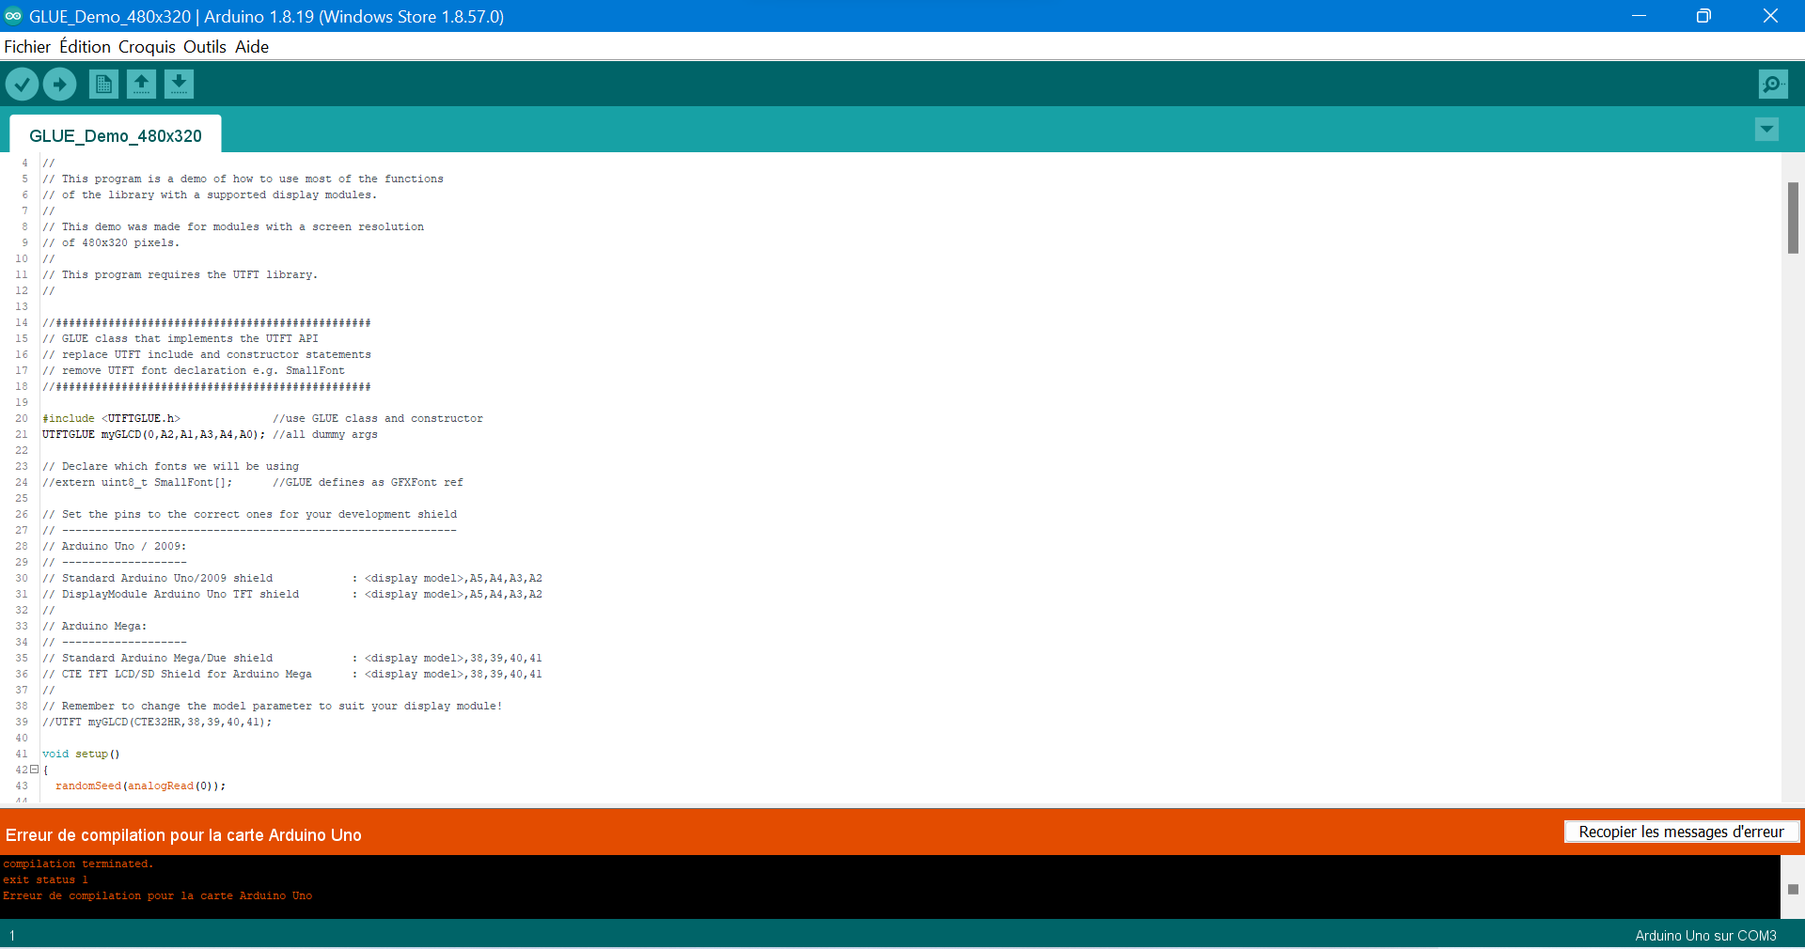Image resolution: width=1805 pixels, height=949 pixels.
Task: Open a sketch with the Open icon
Action: point(141,85)
